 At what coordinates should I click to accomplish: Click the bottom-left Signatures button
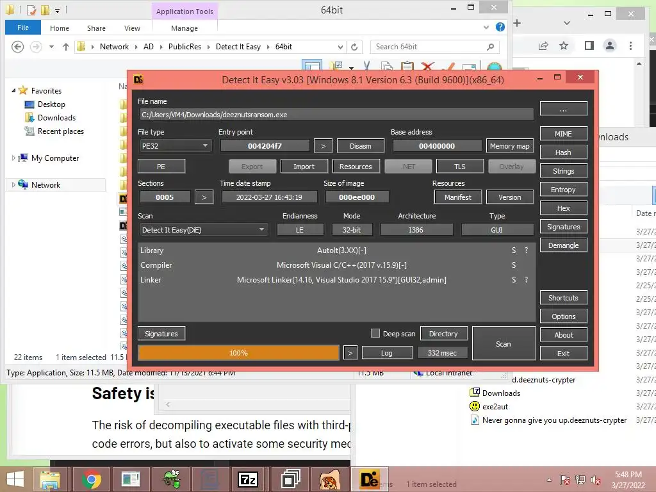[161, 334]
